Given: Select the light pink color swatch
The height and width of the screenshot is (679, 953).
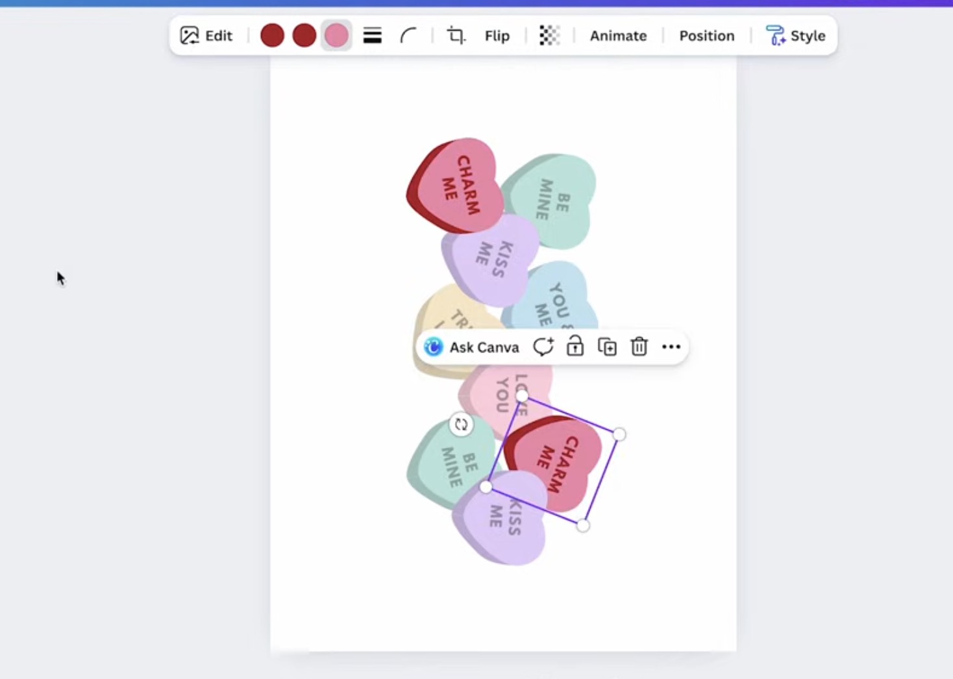Looking at the screenshot, I should (x=336, y=35).
